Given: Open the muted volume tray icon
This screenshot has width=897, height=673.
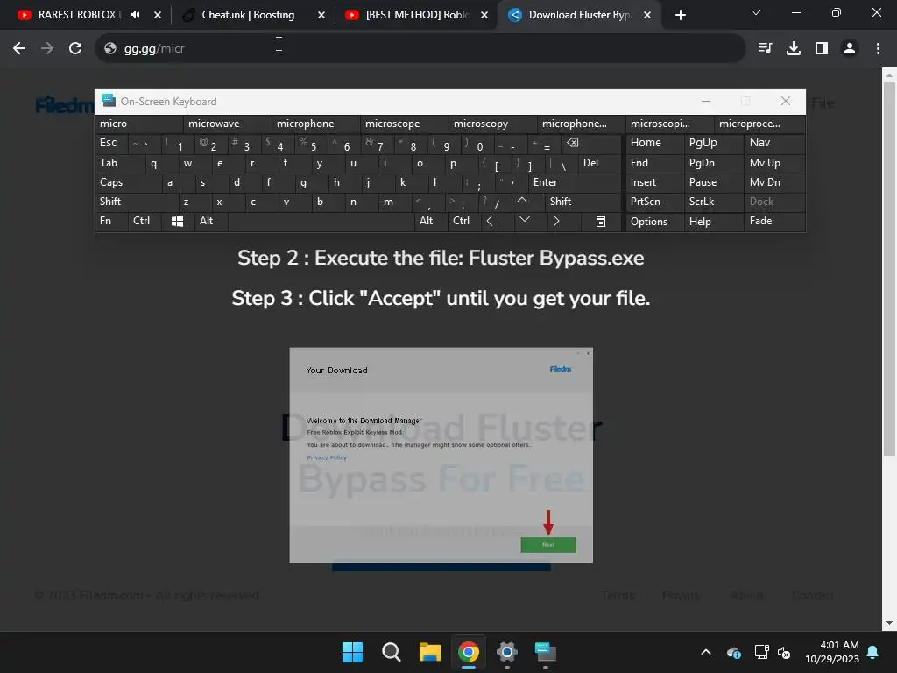Looking at the screenshot, I should coord(784,652).
